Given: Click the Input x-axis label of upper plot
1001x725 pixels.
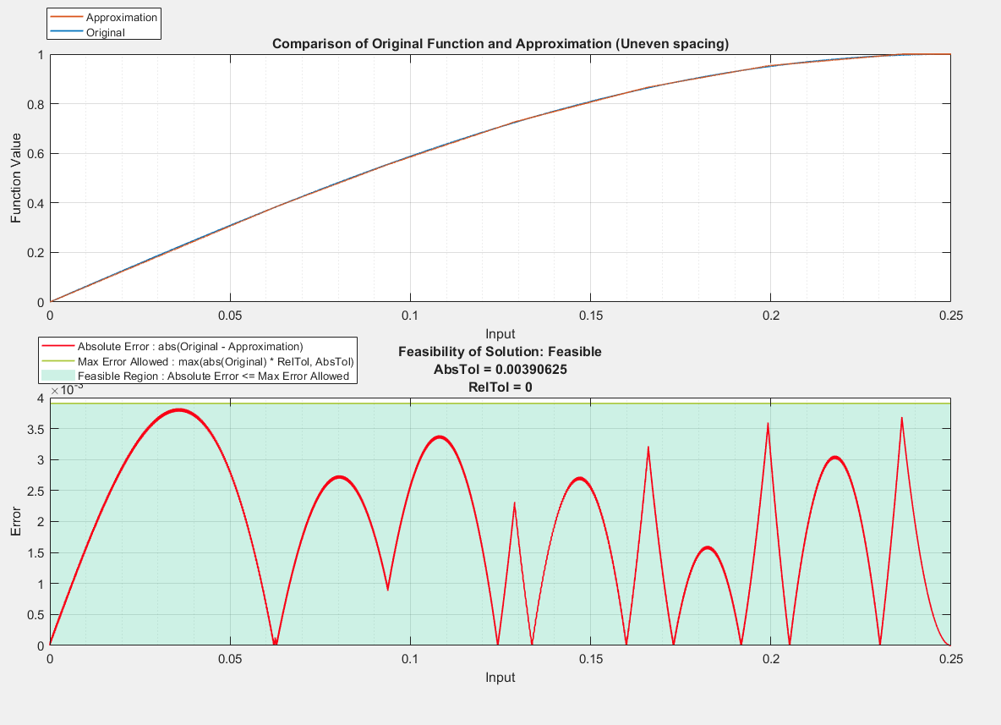Looking at the screenshot, I should (x=500, y=333).
